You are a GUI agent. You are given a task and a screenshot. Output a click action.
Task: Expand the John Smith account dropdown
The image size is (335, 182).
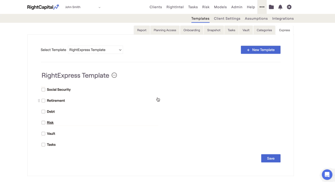point(82,7)
